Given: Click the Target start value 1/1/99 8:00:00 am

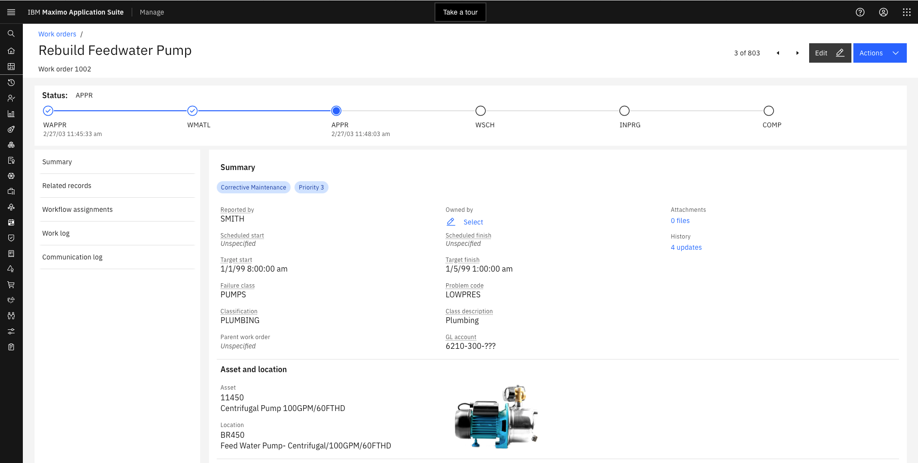Looking at the screenshot, I should point(254,269).
